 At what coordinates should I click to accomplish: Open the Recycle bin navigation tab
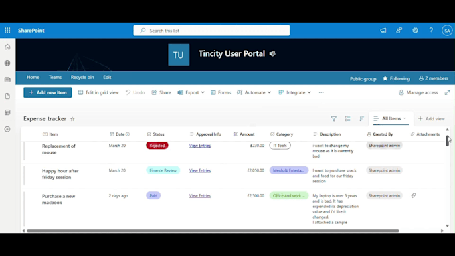[x=82, y=77]
